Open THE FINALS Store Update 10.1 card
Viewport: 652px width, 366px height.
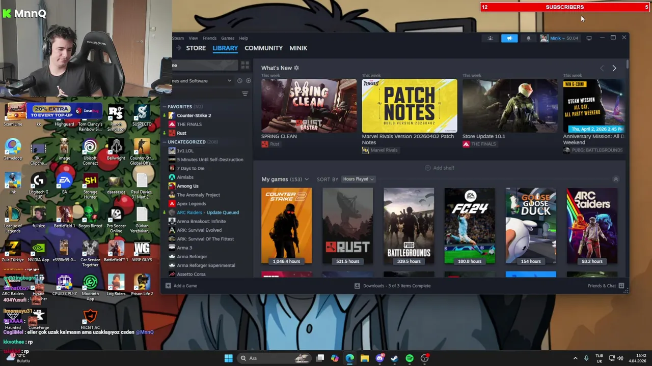coord(510,106)
